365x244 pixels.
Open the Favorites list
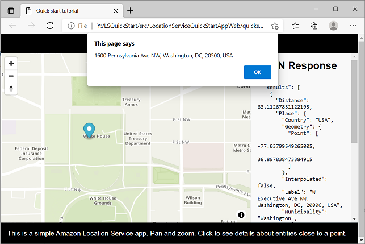click(295, 26)
